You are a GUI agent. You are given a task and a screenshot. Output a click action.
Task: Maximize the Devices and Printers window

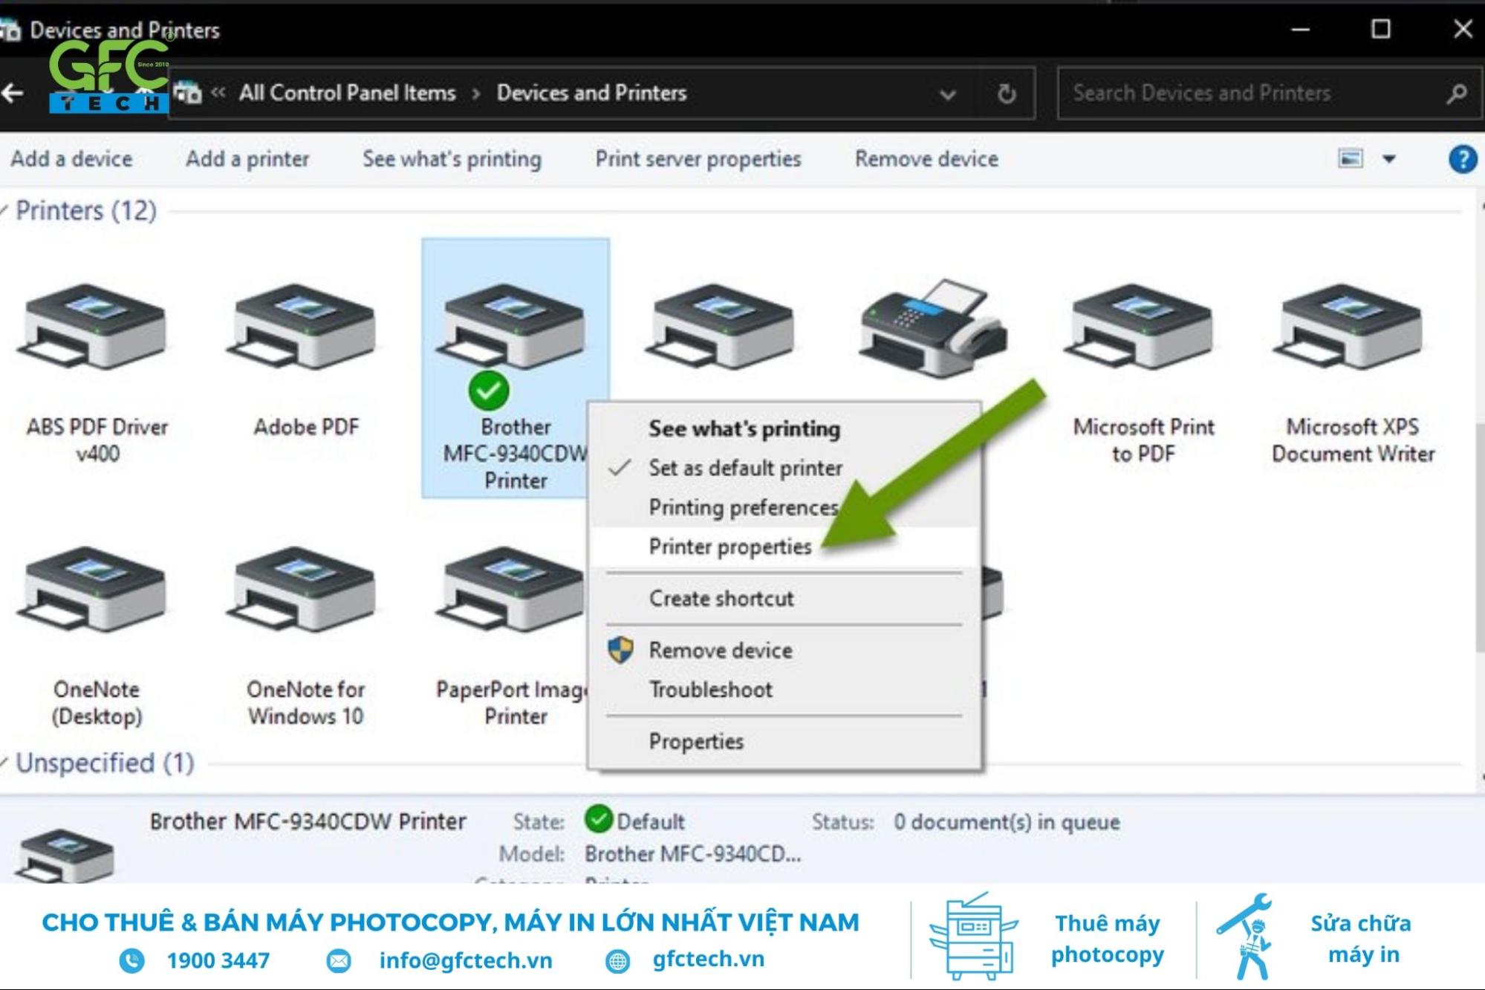pyautogui.click(x=1380, y=30)
